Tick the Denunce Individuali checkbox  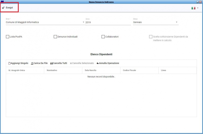[55, 37]
